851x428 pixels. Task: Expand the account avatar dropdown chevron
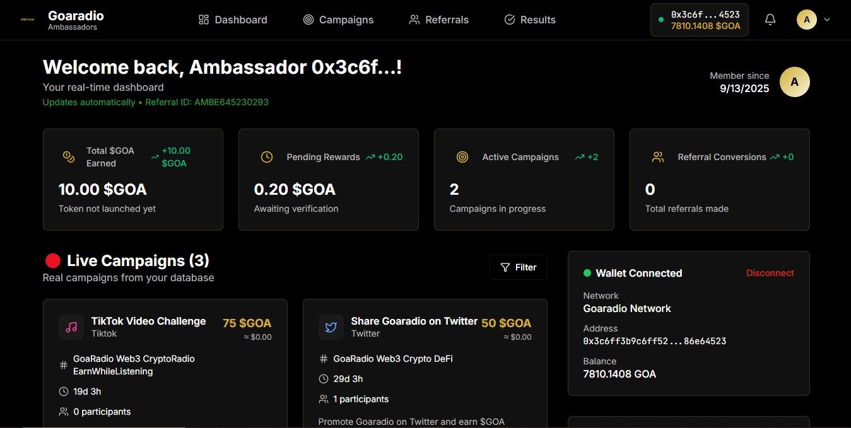826,20
